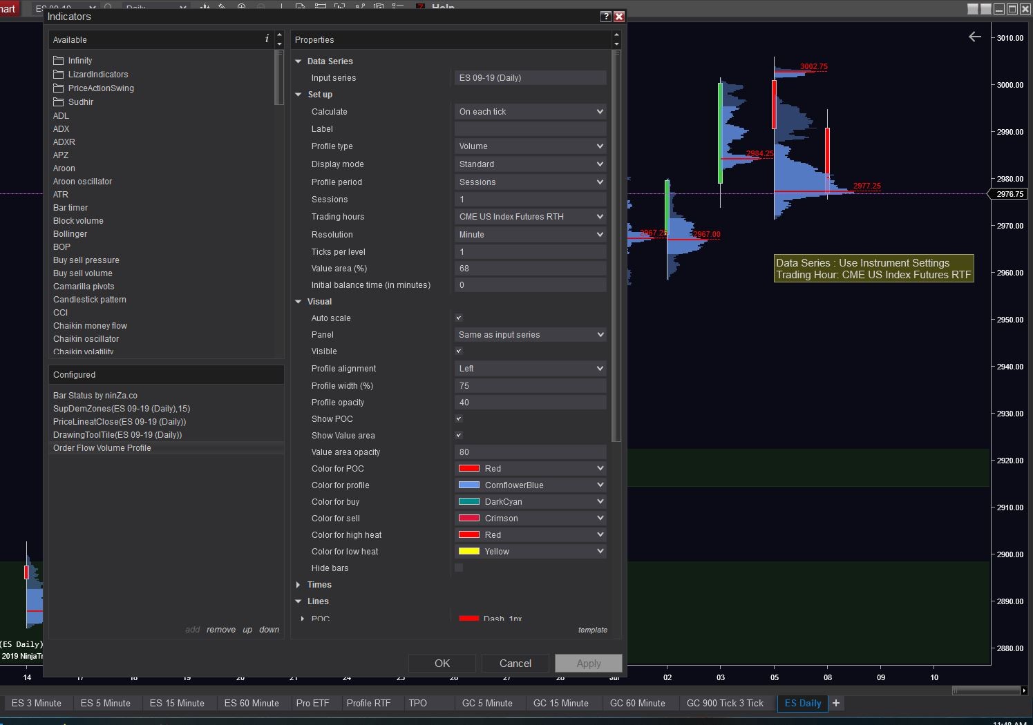Image resolution: width=1033 pixels, height=725 pixels.
Task: Click the Label input field
Action: coord(531,129)
